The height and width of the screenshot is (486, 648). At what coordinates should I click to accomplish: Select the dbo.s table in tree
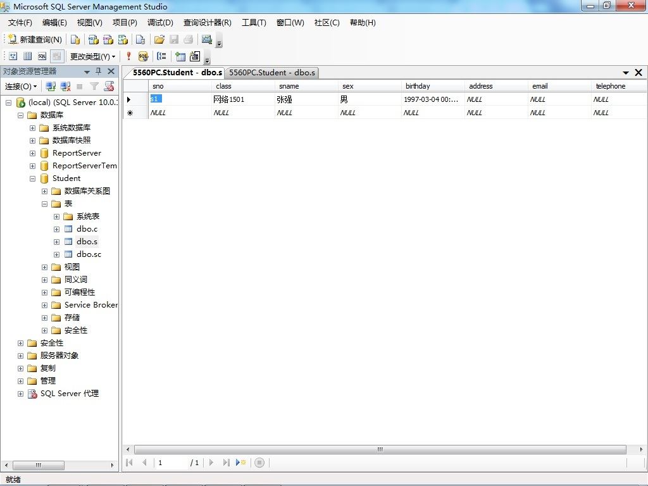tap(87, 242)
